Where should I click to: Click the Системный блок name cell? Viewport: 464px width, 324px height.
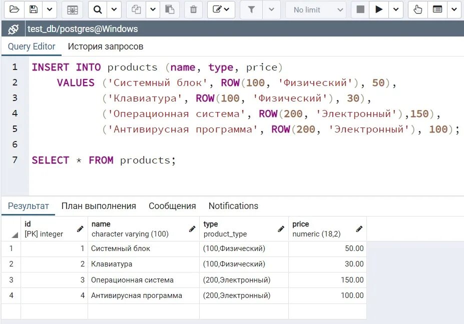tap(144, 248)
